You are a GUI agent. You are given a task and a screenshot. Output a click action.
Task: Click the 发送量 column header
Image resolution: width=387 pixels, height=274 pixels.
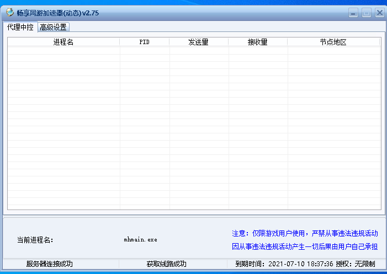pos(199,42)
